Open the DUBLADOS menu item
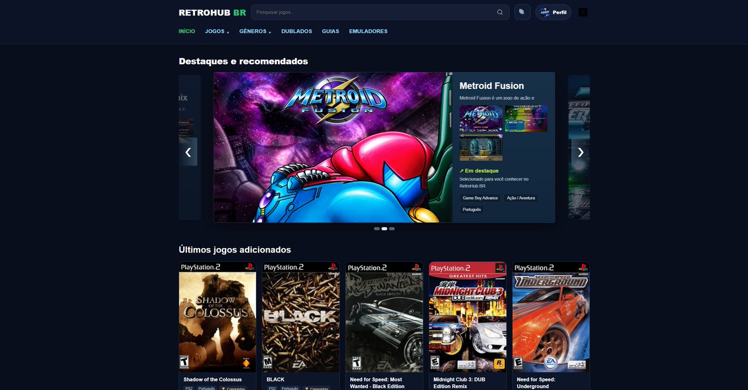Screen dimensions: 748x390 pos(297,31)
